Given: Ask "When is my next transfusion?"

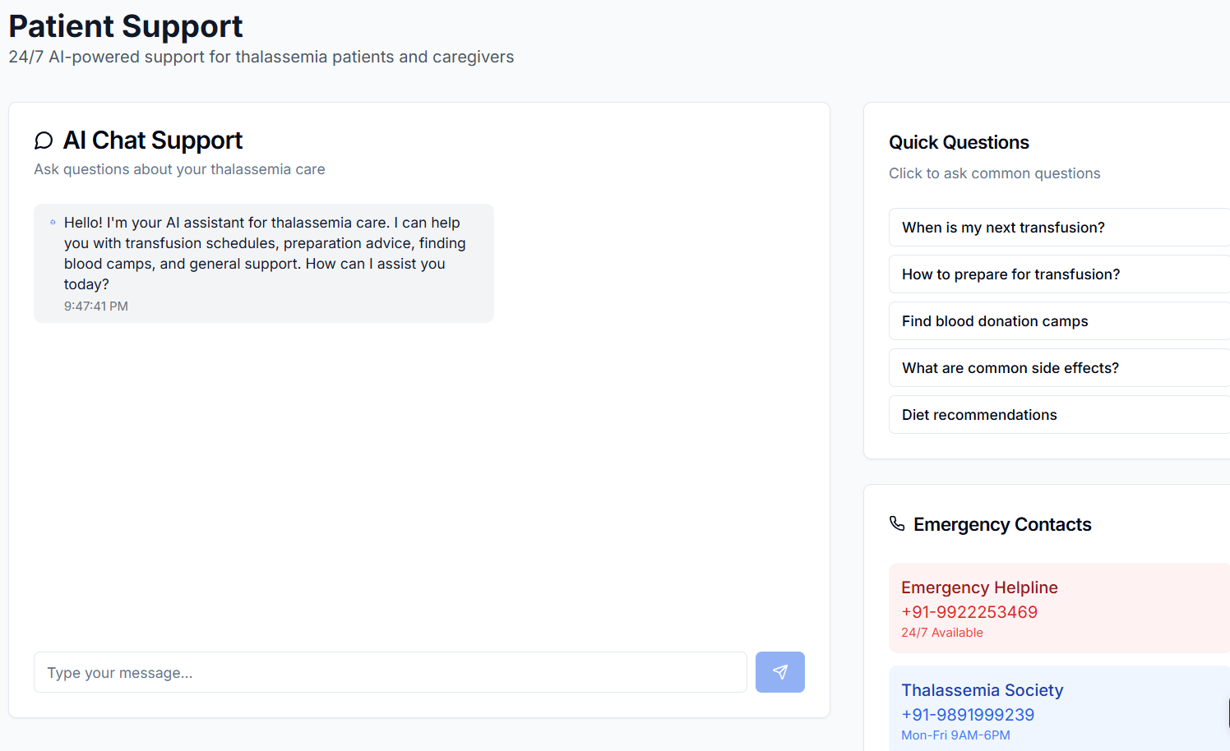Looking at the screenshot, I should [x=1059, y=228].
